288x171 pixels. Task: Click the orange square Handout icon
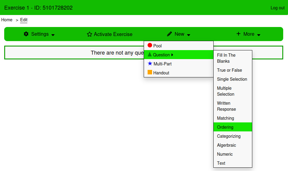pos(150,72)
